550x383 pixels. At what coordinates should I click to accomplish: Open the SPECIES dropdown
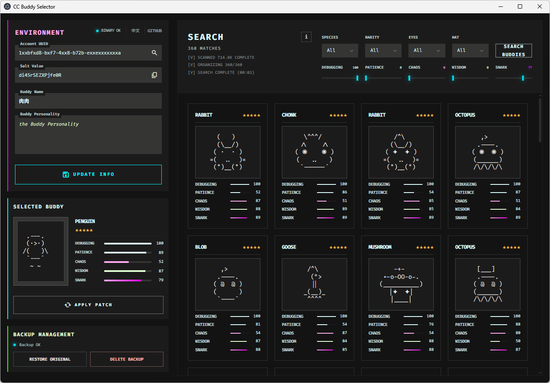[339, 50]
